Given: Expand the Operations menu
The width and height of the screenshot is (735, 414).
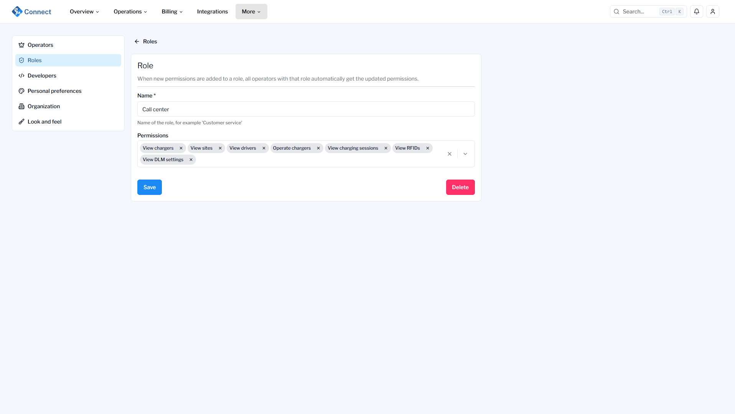Looking at the screenshot, I should 130,12.
